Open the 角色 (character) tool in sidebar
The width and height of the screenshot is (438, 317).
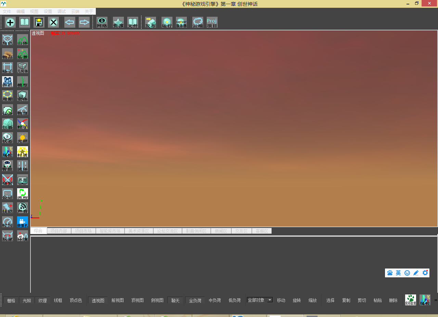click(x=8, y=40)
